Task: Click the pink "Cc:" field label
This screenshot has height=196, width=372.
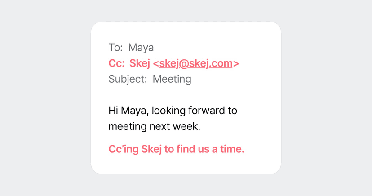Action: tap(116, 63)
